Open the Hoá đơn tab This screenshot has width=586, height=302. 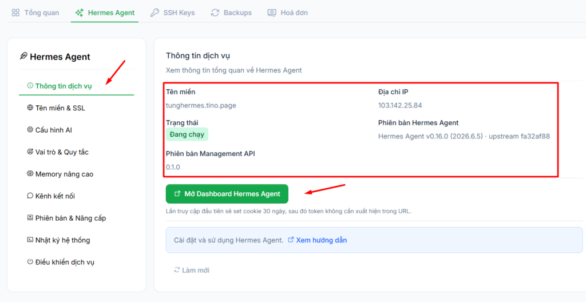(287, 13)
